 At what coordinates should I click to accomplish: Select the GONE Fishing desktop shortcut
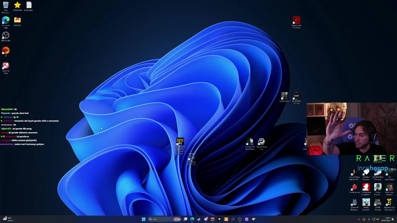[x=378, y=205]
